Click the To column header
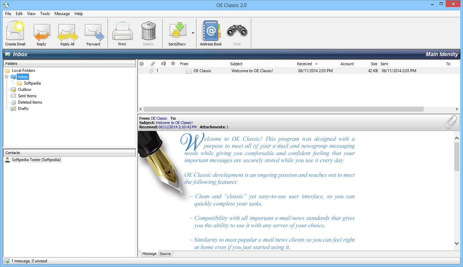This screenshot has height=267, width=463. pos(453,64)
